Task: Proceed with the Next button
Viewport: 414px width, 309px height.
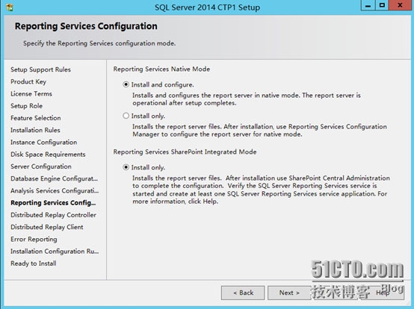Action: (x=289, y=293)
